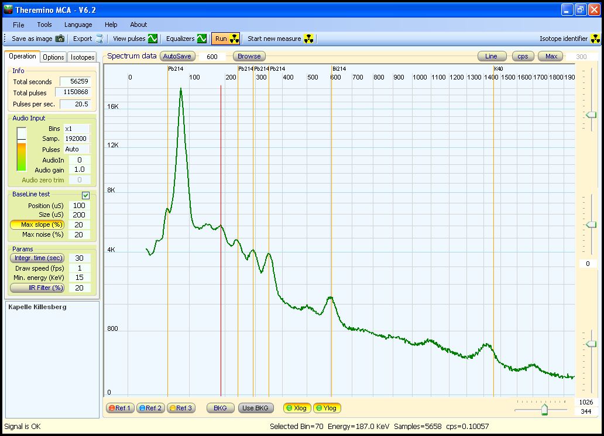The height and width of the screenshot is (436, 604).
Task: Toggle the BaseLine test checkbox
Action: [x=85, y=195]
